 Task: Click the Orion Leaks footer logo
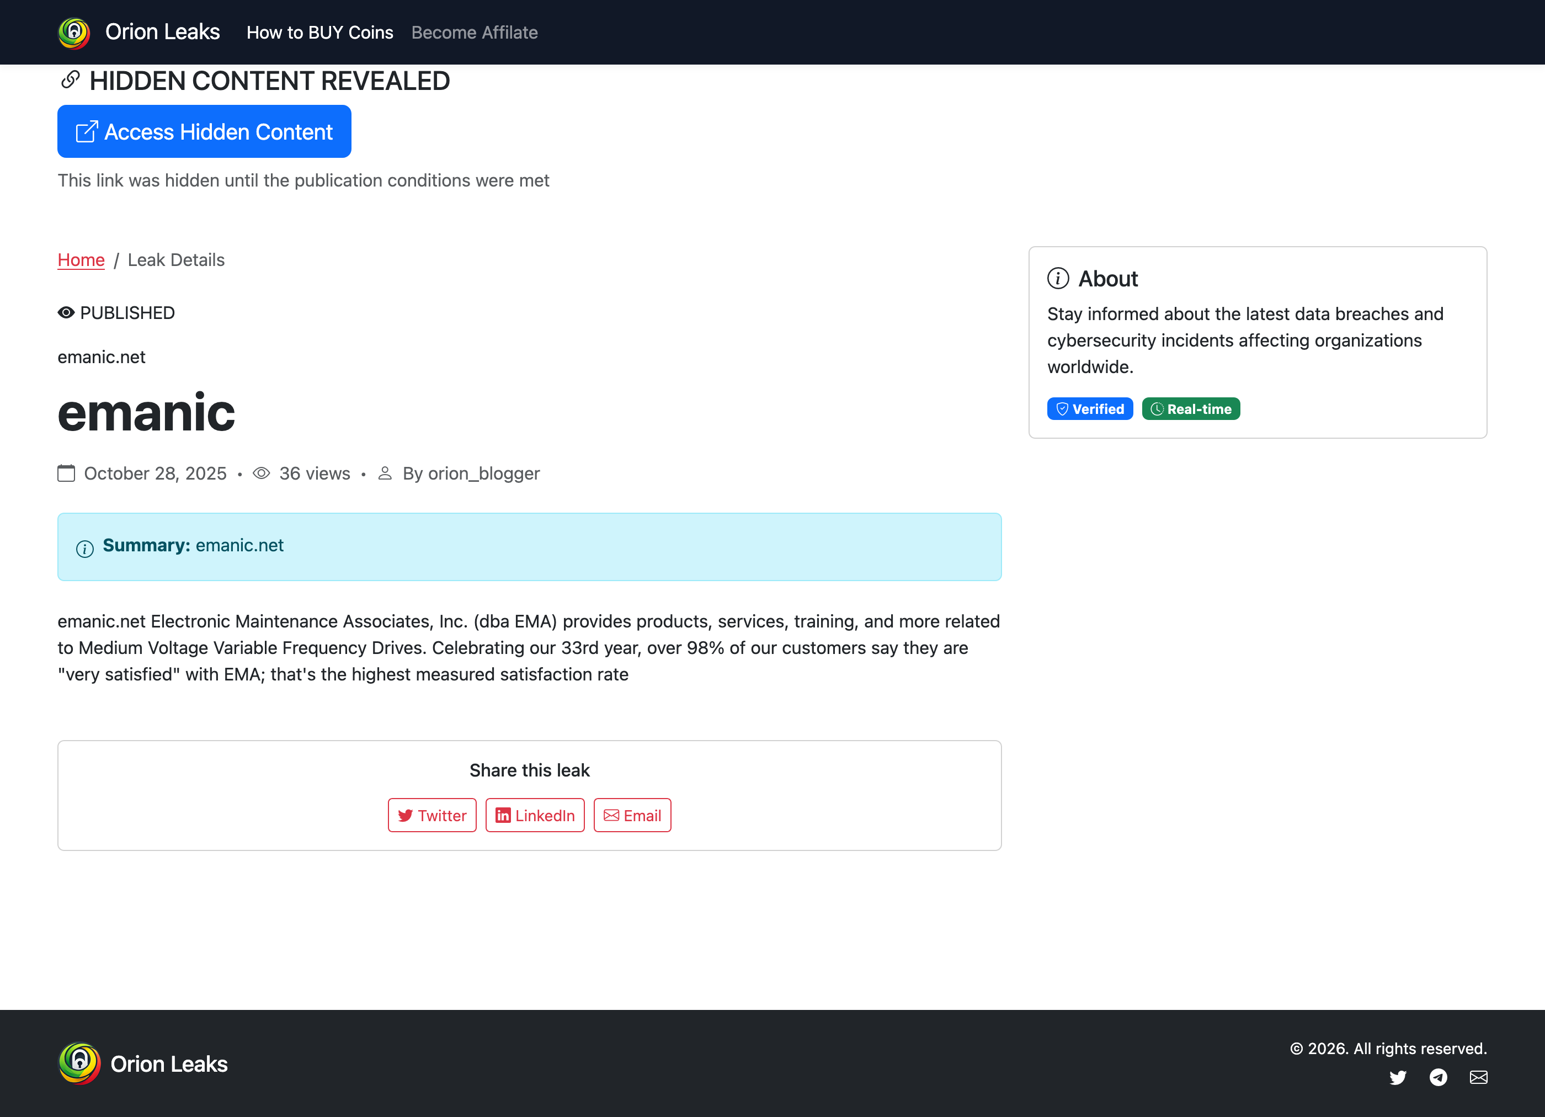tap(79, 1064)
